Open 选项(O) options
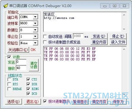Image resolution: width=132 pixels, height=109 pixels. point(13,102)
